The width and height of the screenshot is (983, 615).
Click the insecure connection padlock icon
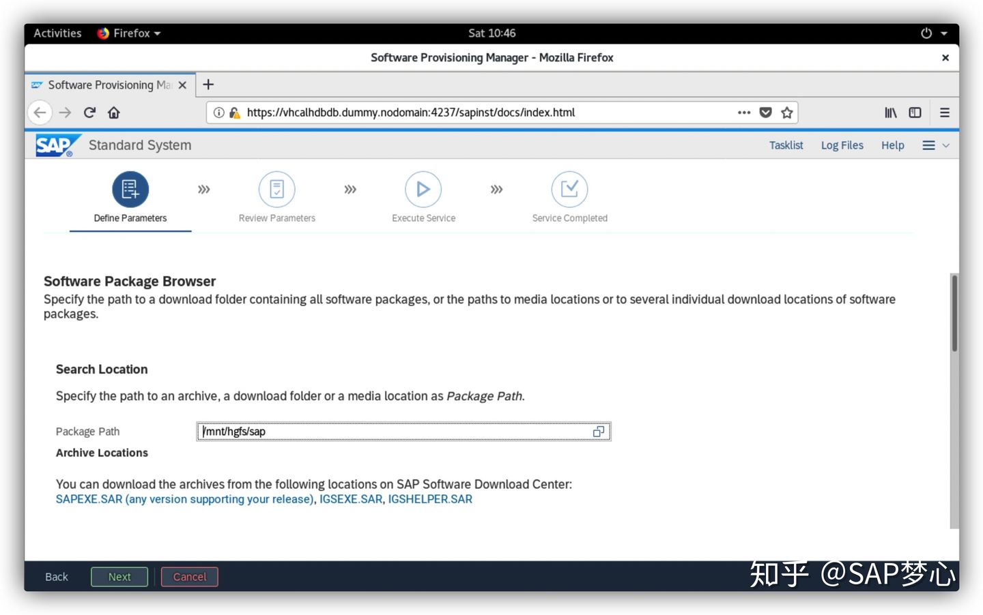pyautogui.click(x=234, y=112)
